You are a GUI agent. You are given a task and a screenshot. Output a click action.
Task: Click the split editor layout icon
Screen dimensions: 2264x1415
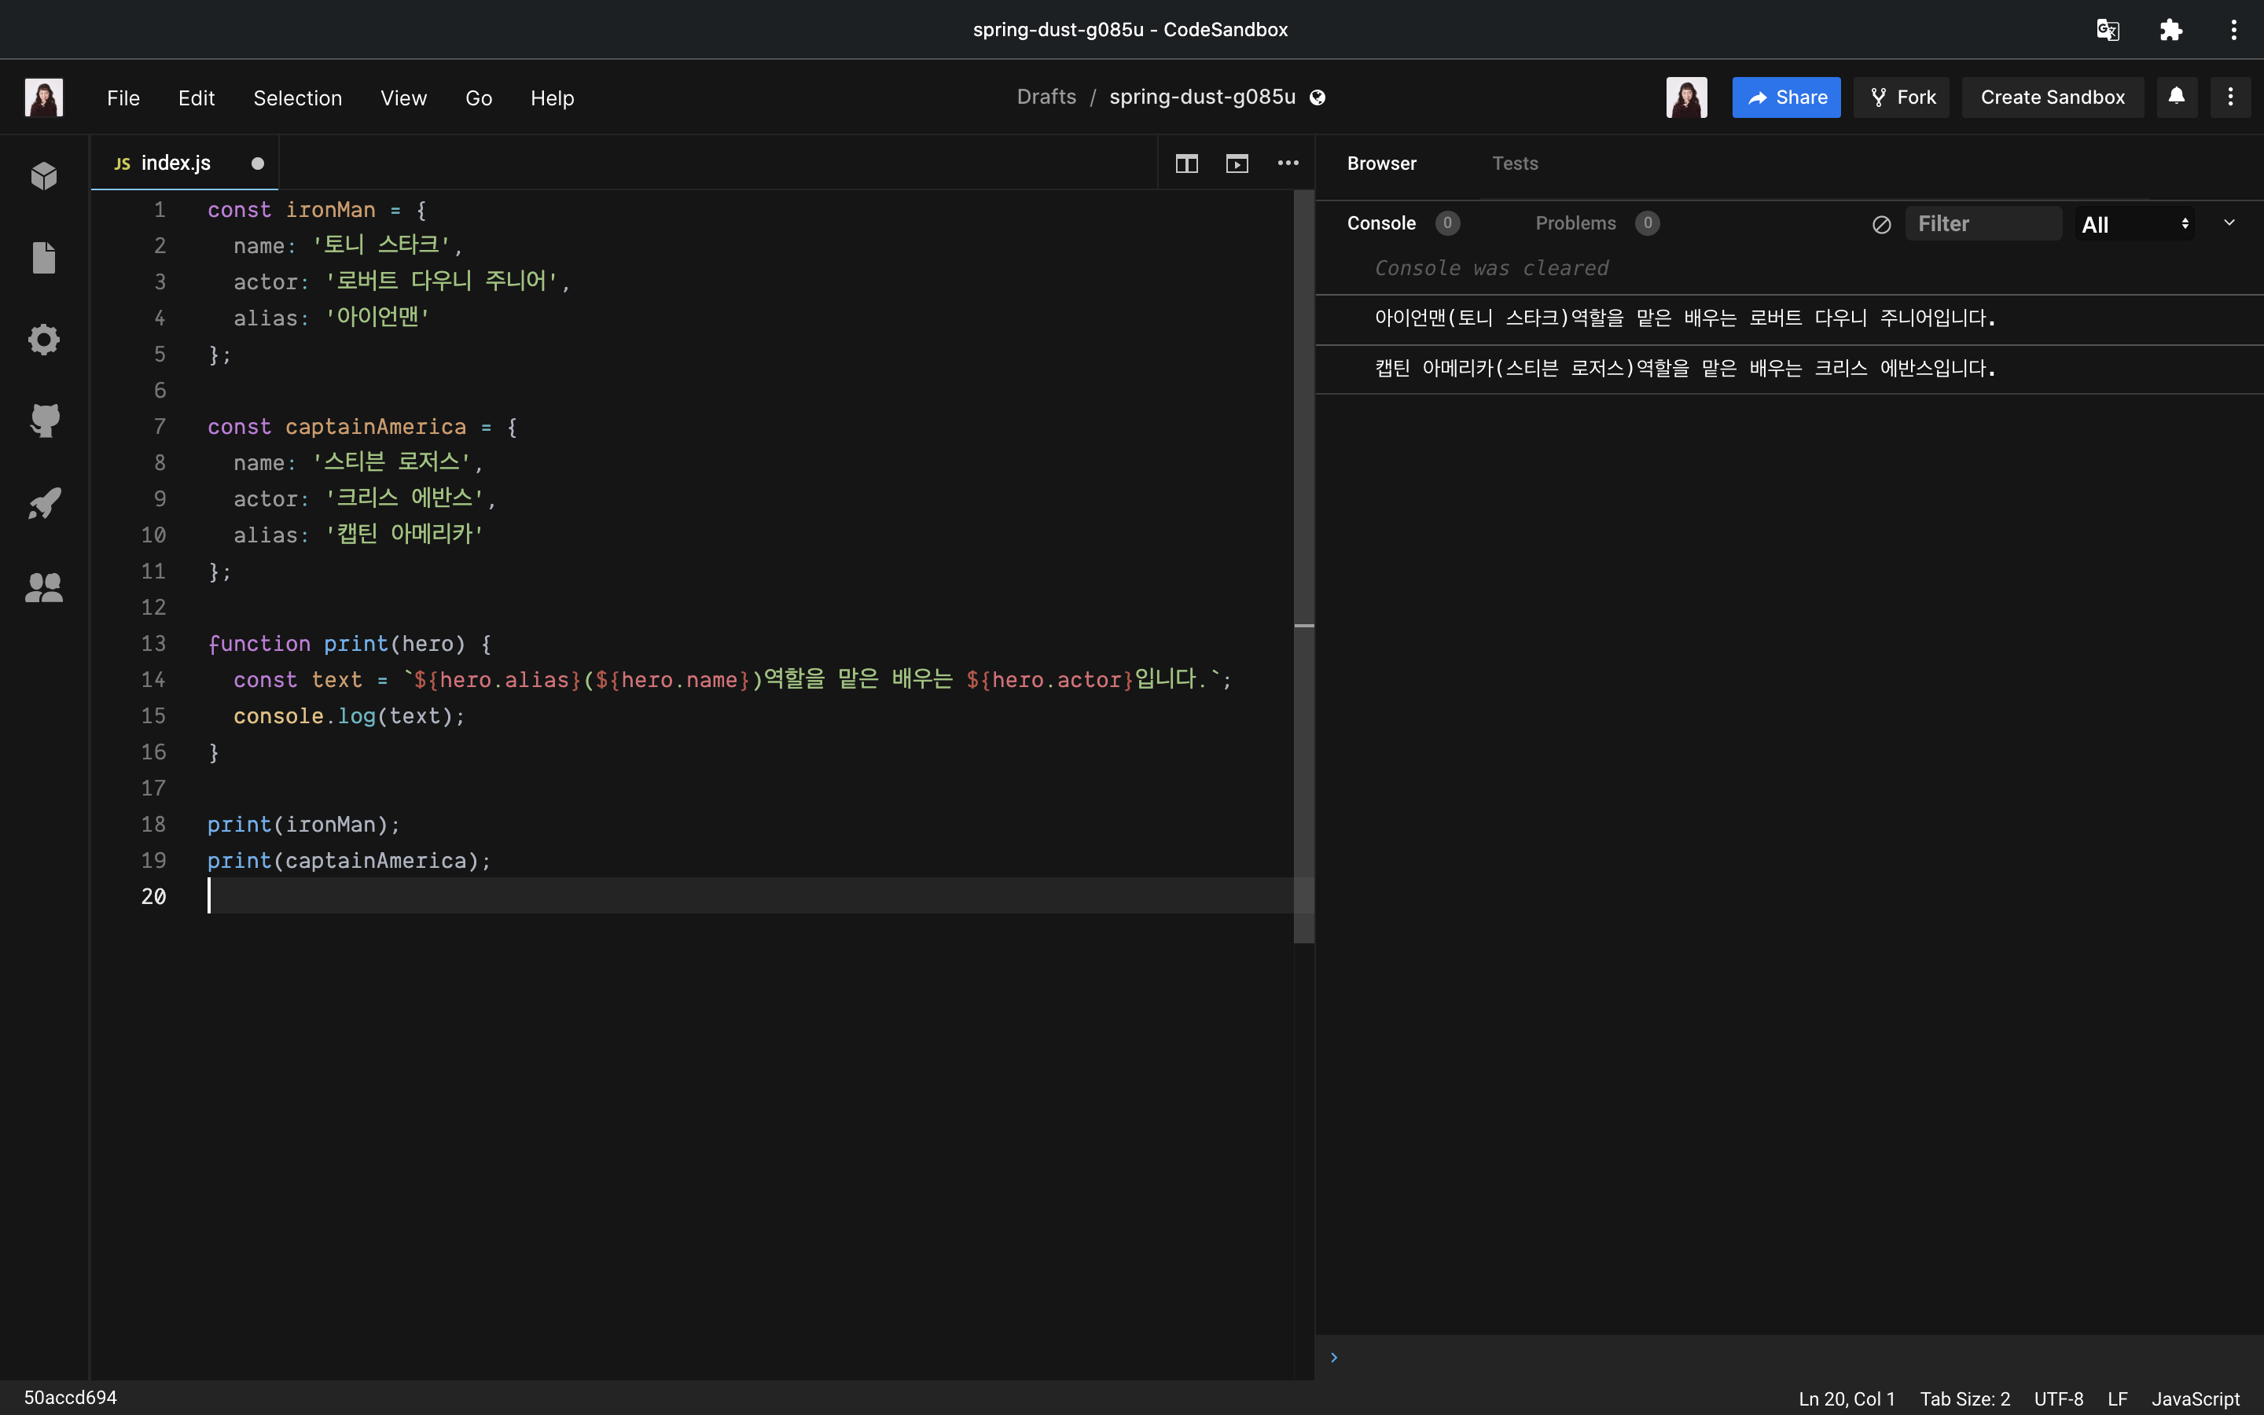(1186, 163)
